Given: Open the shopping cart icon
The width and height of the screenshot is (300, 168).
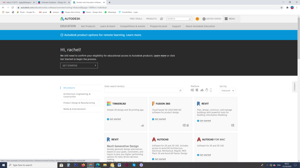Looking at the screenshot, I should 161,19.
